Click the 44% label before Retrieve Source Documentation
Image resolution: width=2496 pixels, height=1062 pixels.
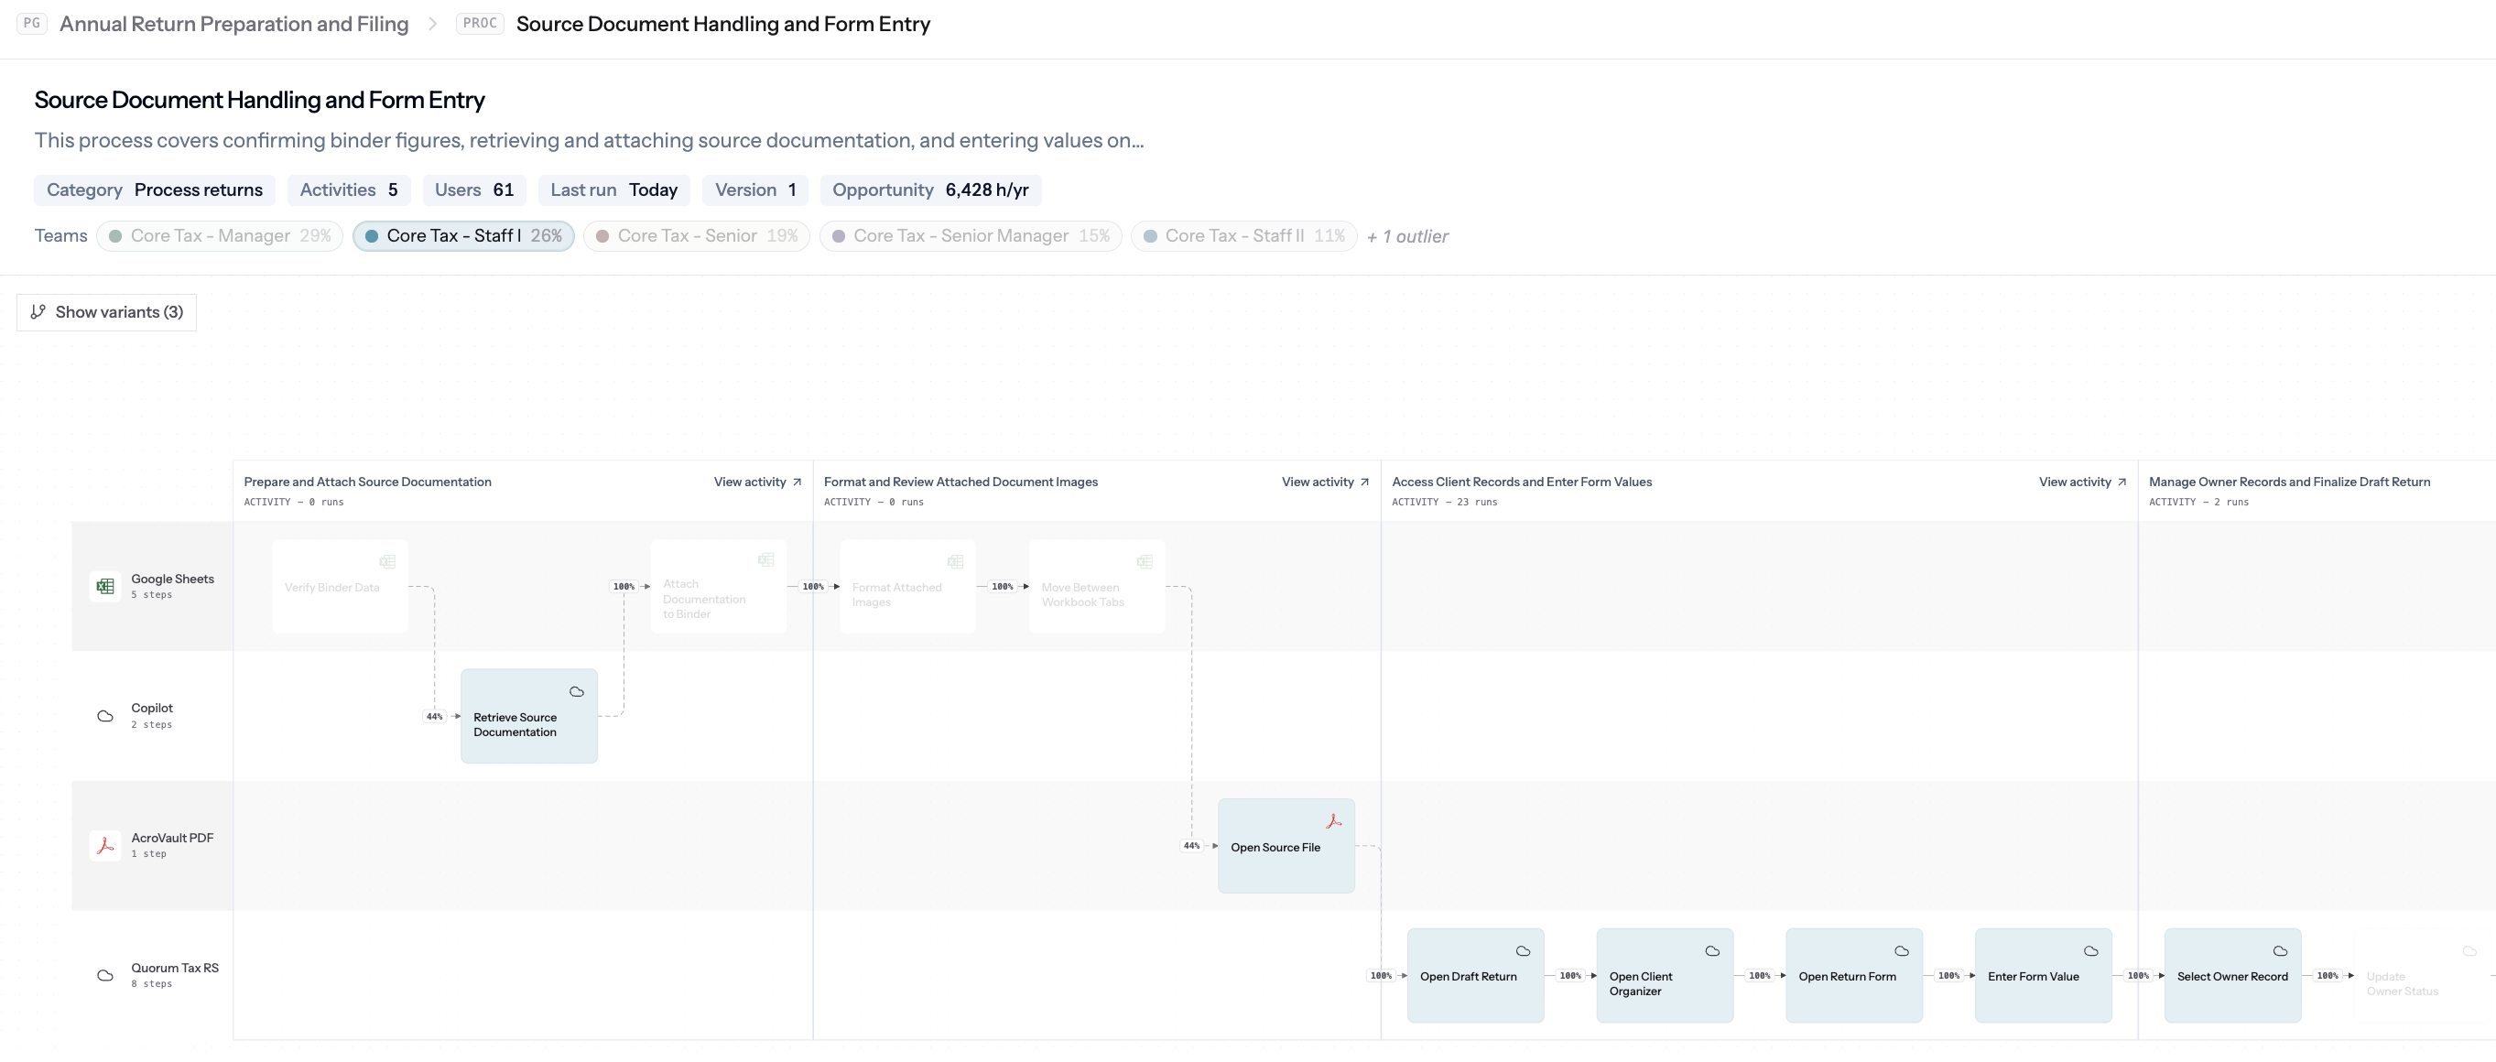pos(434,716)
